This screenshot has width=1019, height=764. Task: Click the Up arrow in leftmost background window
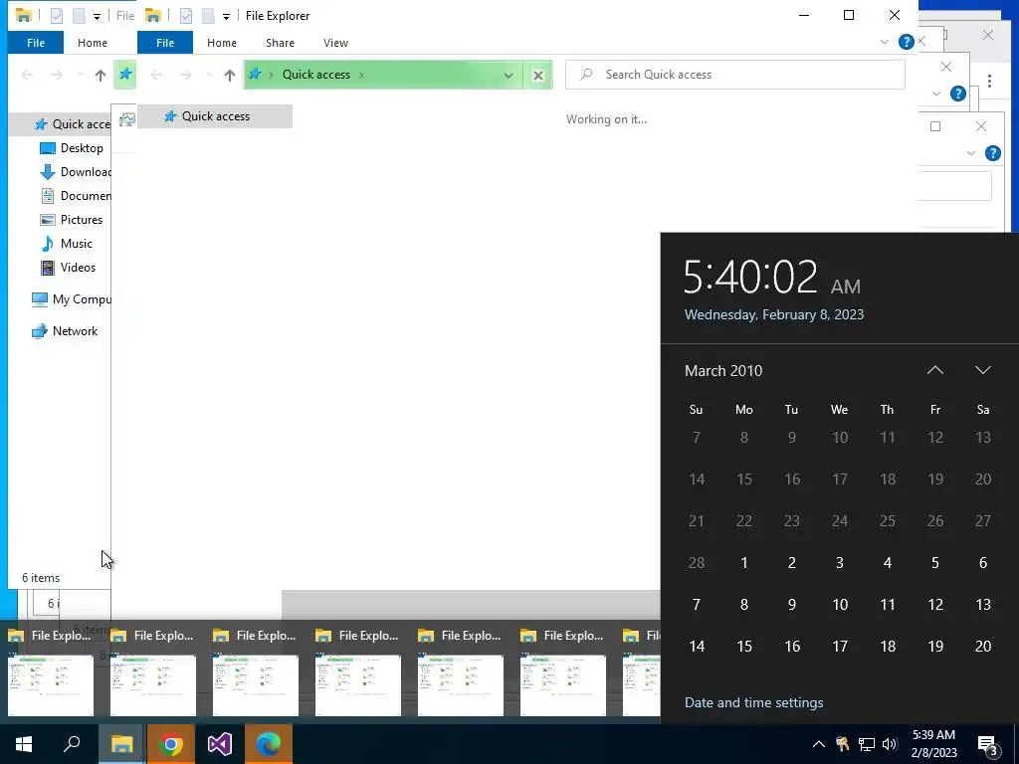click(101, 76)
